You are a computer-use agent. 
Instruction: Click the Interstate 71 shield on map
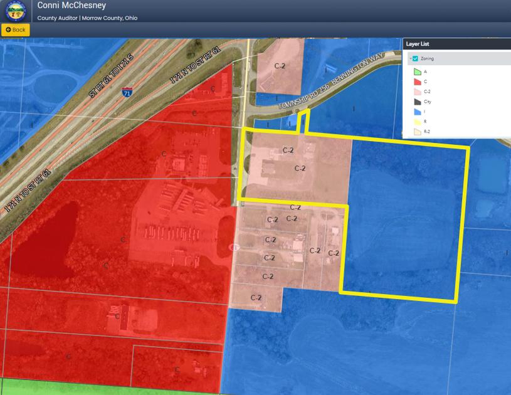coord(127,92)
